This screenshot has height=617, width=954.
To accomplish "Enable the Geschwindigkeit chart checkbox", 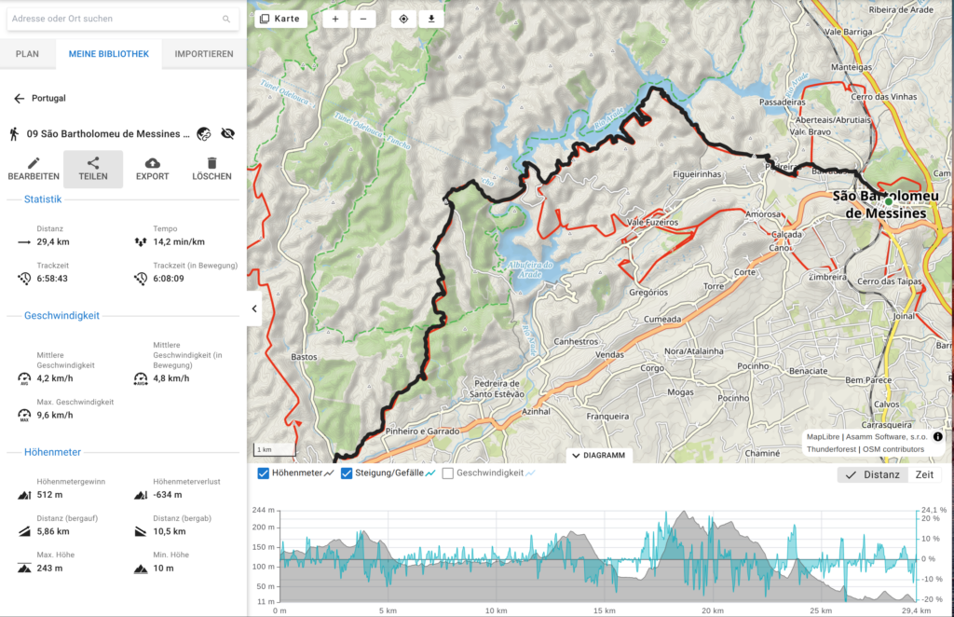I will (448, 473).
